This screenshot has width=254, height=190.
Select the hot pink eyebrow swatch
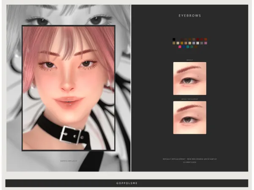pos(180,47)
